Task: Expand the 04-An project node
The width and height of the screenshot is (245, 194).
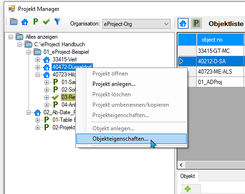Action: pyautogui.click(x=46, y=105)
